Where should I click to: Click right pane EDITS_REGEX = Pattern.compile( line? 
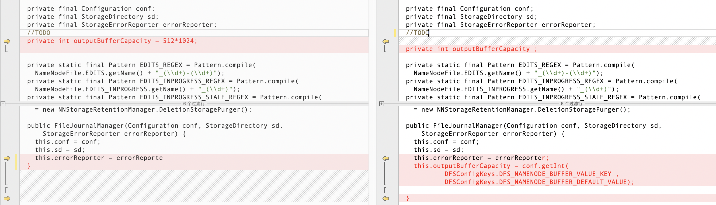click(x=520, y=65)
